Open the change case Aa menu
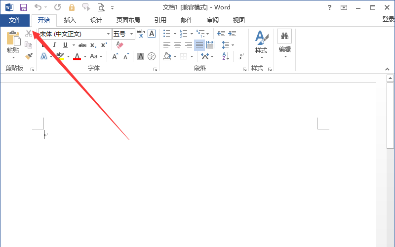The width and height of the screenshot is (395, 247). click(96, 56)
